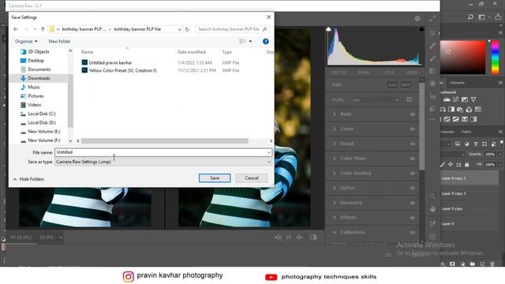505x284 pixels.
Task: Toggle the highlight clipping warning on histogram
Action: (x=421, y=29)
